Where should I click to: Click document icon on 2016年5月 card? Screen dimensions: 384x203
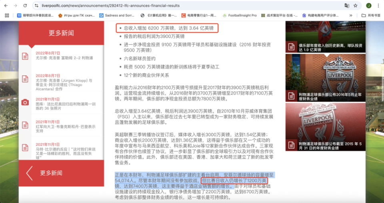pyautogui.click(x=291, y=96)
